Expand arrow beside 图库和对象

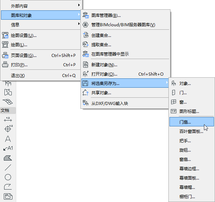click(x=79, y=14)
